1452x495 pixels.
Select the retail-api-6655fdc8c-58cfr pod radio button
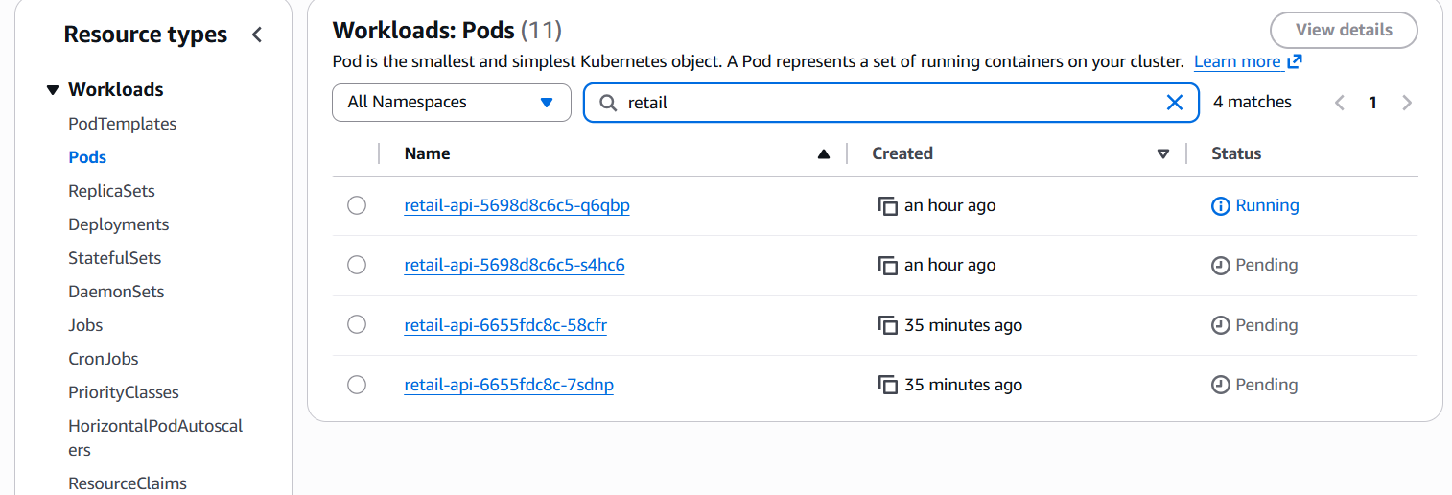[357, 325]
